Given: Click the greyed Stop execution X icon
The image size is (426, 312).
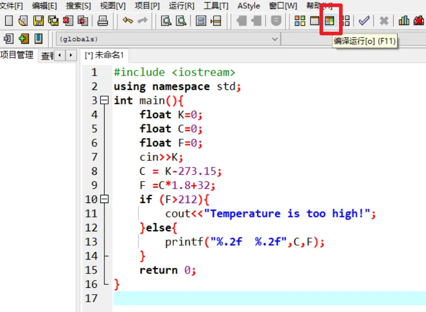Looking at the screenshot, I should [384, 21].
